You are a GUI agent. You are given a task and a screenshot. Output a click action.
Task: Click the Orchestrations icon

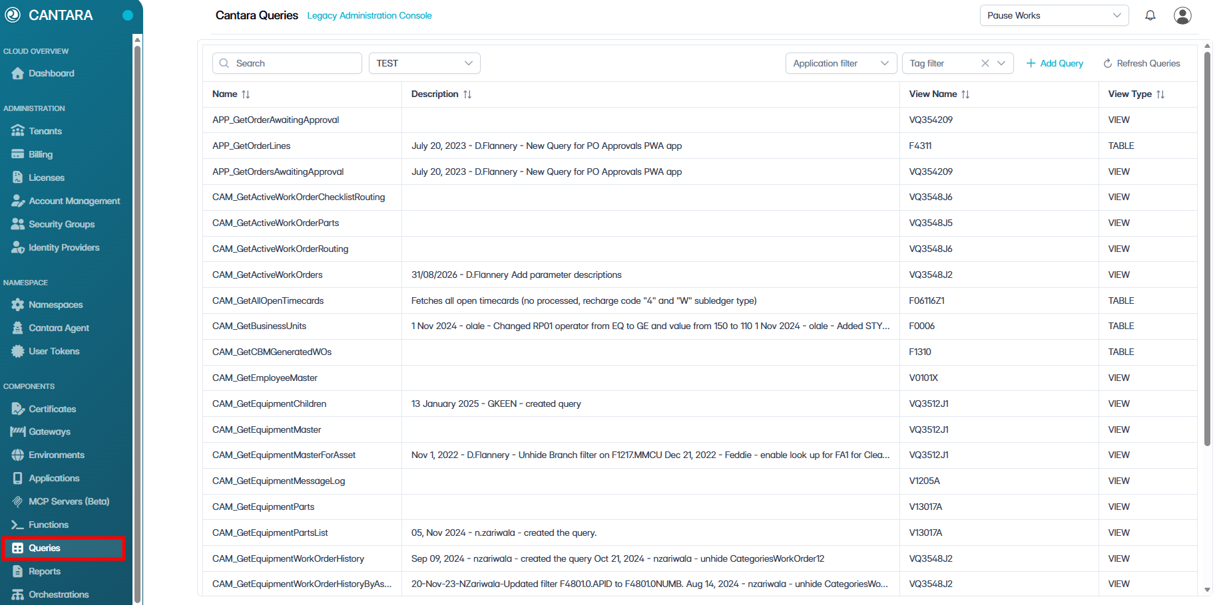18,594
